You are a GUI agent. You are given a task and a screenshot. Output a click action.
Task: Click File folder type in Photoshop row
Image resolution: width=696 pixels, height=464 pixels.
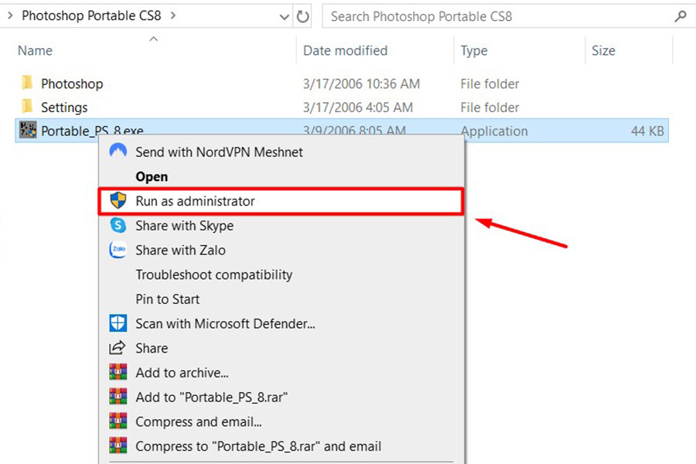(490, 84)
